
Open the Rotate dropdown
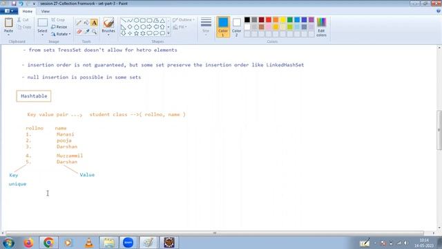[x=61, y=34]
